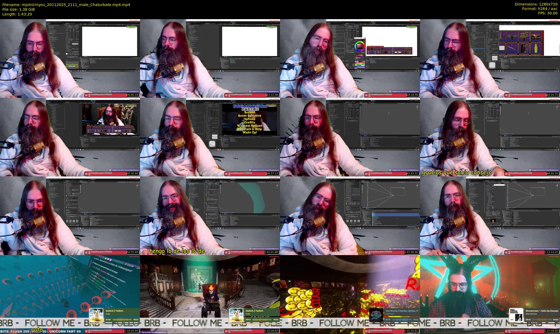
Task: Open the neon horns thumbnail stamped 1:37:39.00
Action: [x=490, y=294]
